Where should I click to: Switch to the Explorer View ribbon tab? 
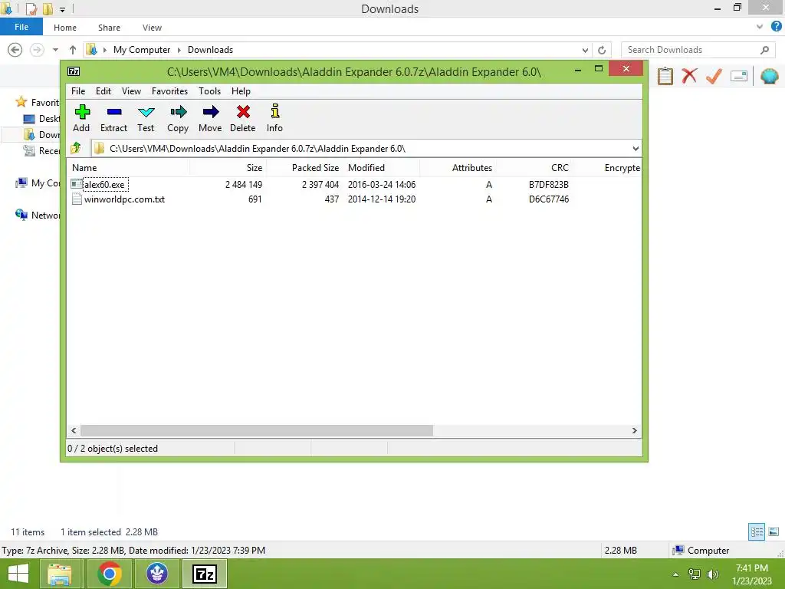pos(152,28)
